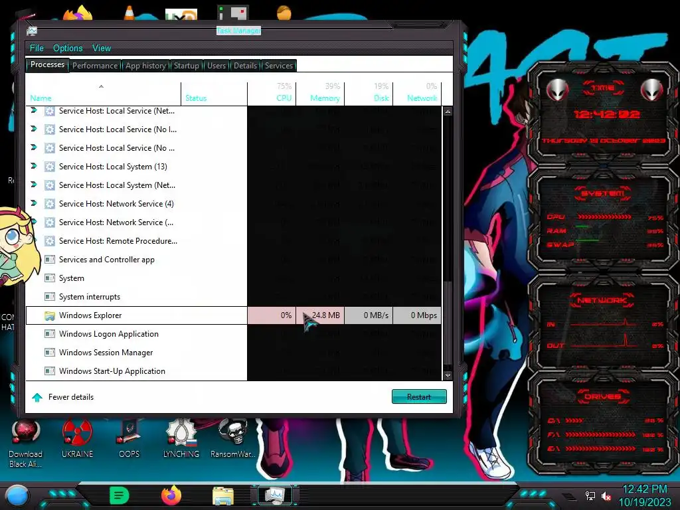Click the Windows Start-Up Application icon
Screen dimensions: 680x510
[x=50, y=371]
